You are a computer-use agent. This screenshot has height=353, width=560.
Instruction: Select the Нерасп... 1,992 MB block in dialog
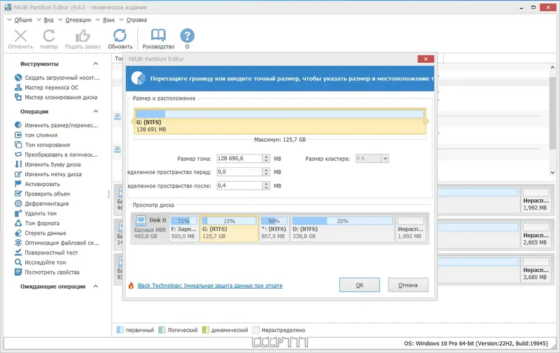pyautogui.click(x=411, y=228)
